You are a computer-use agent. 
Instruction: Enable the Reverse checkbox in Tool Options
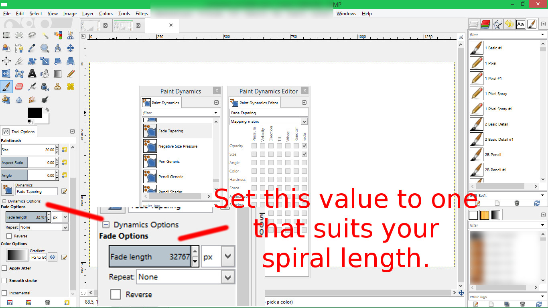(x=9, y=236)
